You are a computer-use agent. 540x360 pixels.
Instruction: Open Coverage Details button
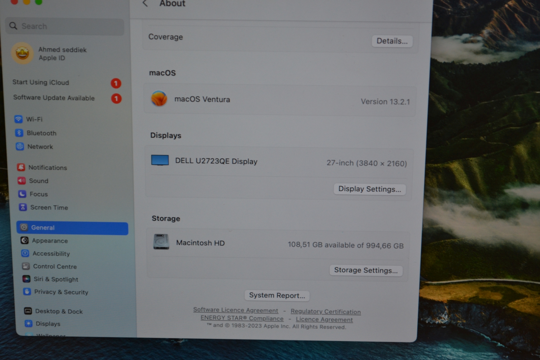[392, 41]
